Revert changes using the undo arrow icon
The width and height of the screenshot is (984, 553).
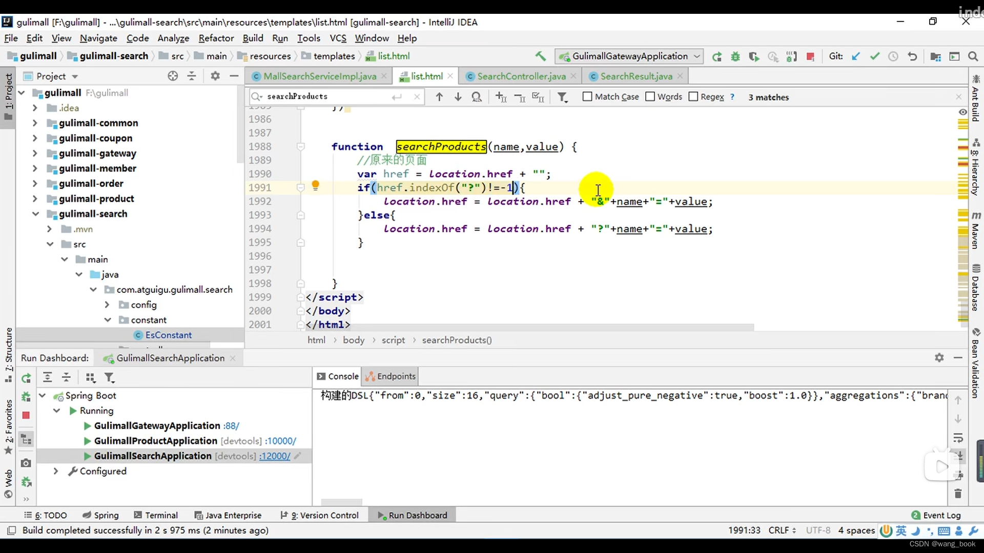pyautogui.click(x=912, y=56)
